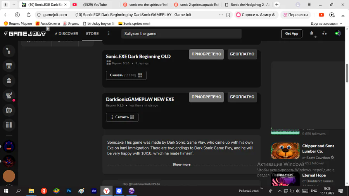Viewport: 349px width, 196px height.
Task: Open the sidebar store icon
Action: [x=9, y=66]
